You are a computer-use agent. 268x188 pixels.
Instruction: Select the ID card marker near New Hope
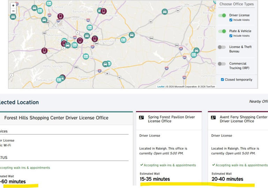[90, 28]
